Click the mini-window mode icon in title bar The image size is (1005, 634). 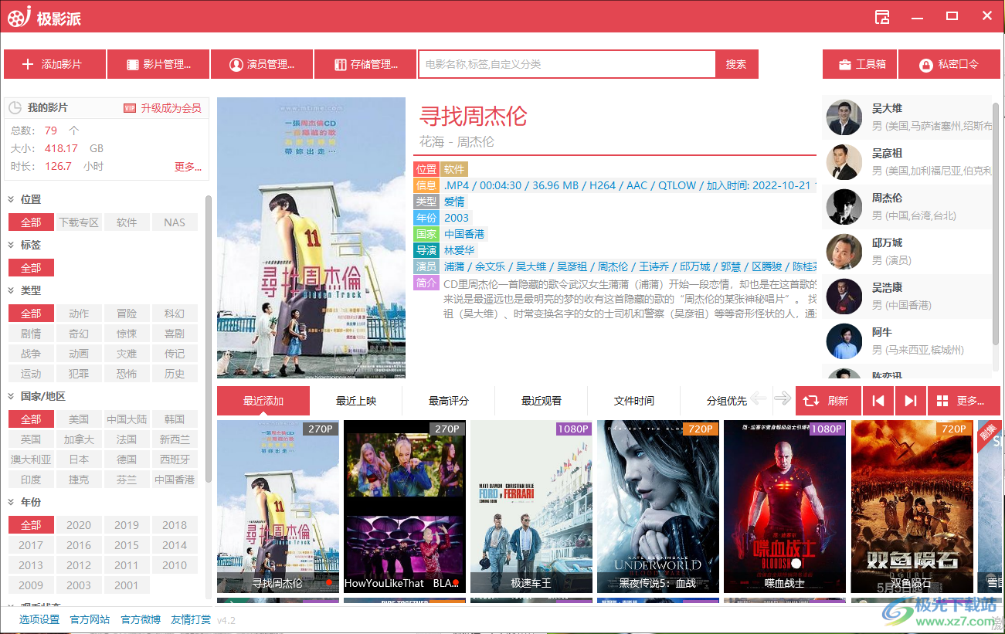point(881,16)
